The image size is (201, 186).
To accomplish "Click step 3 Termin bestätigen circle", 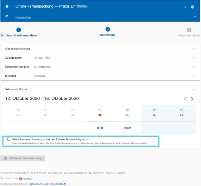I will (x=189, y=30).
